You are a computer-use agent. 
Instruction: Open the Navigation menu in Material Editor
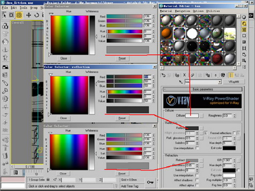click(x=183, y=11)
